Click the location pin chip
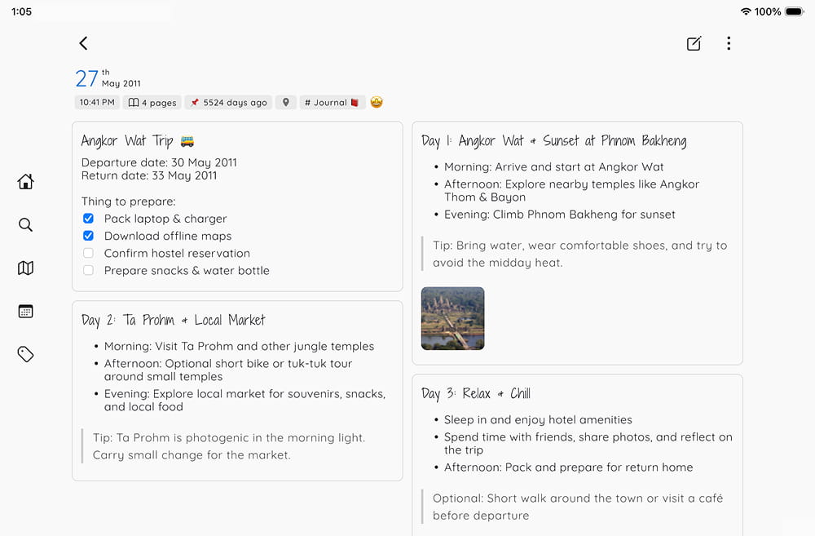 [286, 103]
